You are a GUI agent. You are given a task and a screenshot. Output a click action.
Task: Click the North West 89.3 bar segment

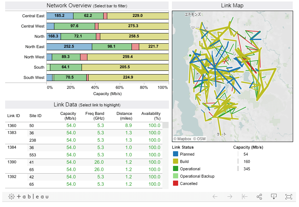(66, 57)
